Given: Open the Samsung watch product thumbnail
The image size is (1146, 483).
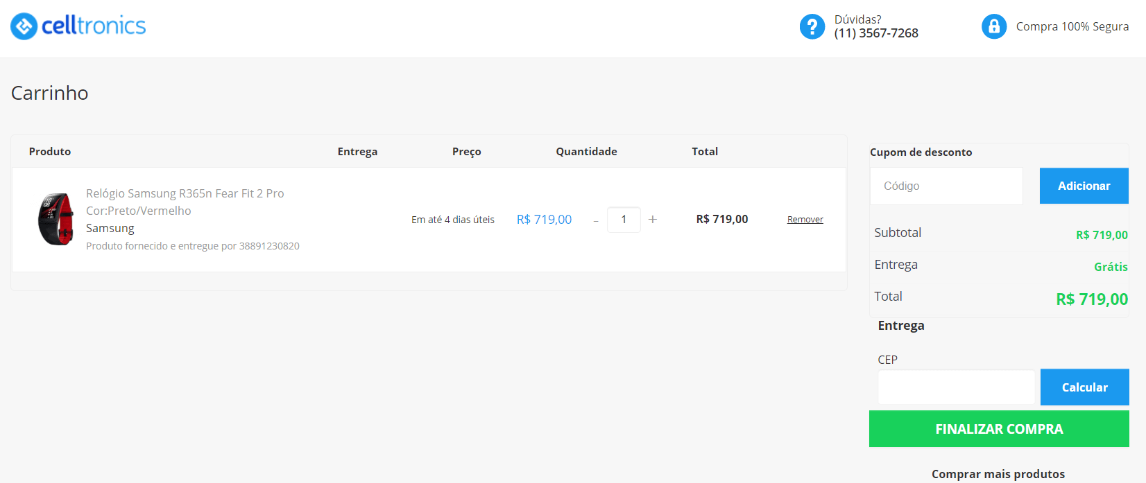Looking at the screenshot, I should (55, 219).
